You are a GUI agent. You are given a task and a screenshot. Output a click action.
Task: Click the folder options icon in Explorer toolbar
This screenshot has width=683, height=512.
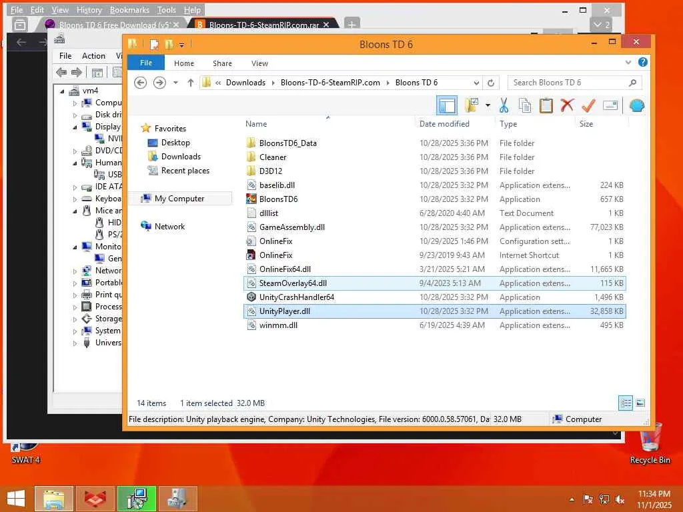[472, 105]
